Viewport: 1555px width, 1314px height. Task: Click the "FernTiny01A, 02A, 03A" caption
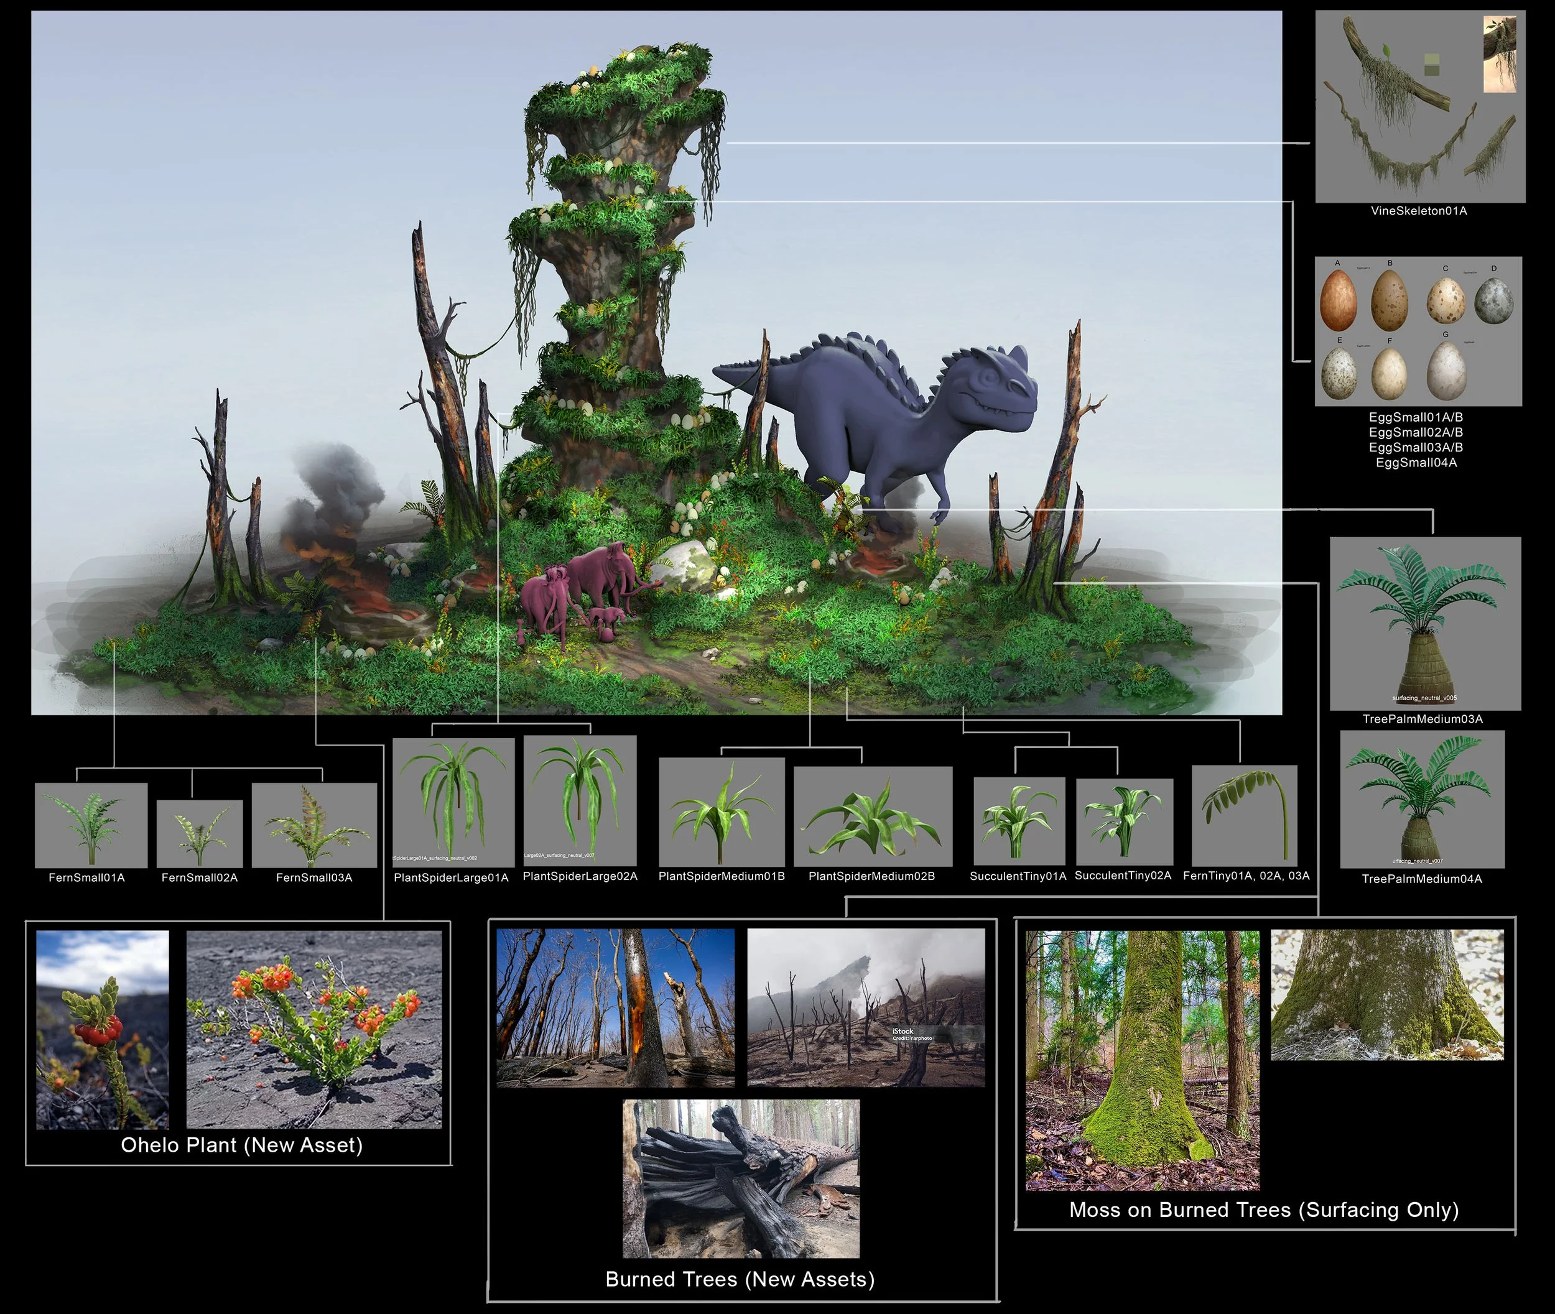click(1246, 875)
